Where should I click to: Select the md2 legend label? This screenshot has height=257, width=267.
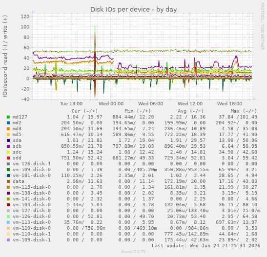pos(17,123)
